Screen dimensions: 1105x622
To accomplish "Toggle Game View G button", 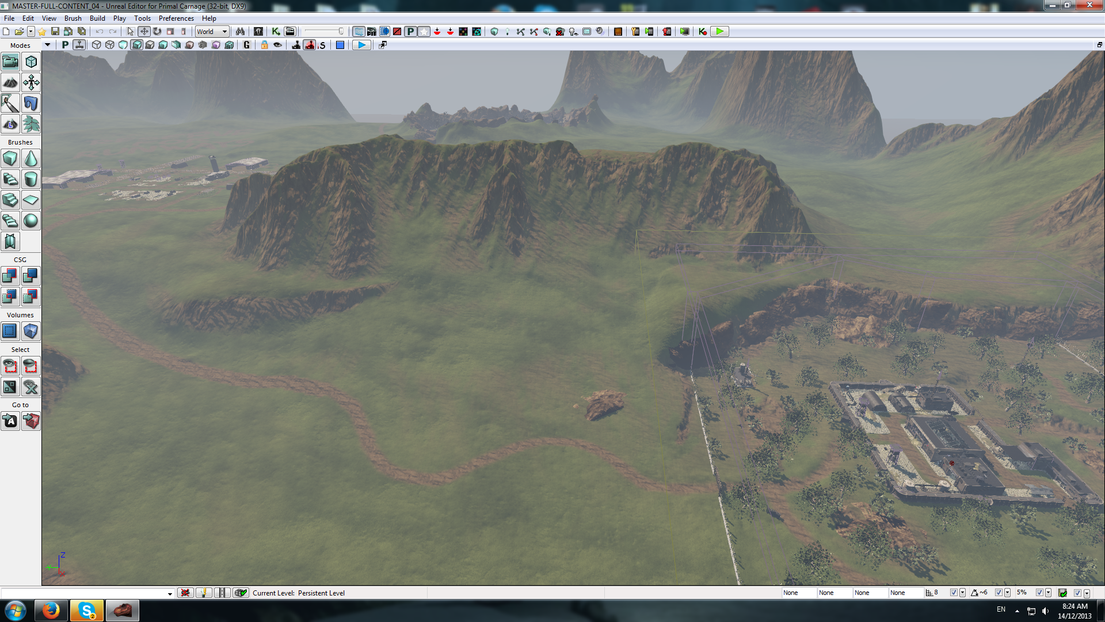I will pyautogui.click(x=247, y=45).
